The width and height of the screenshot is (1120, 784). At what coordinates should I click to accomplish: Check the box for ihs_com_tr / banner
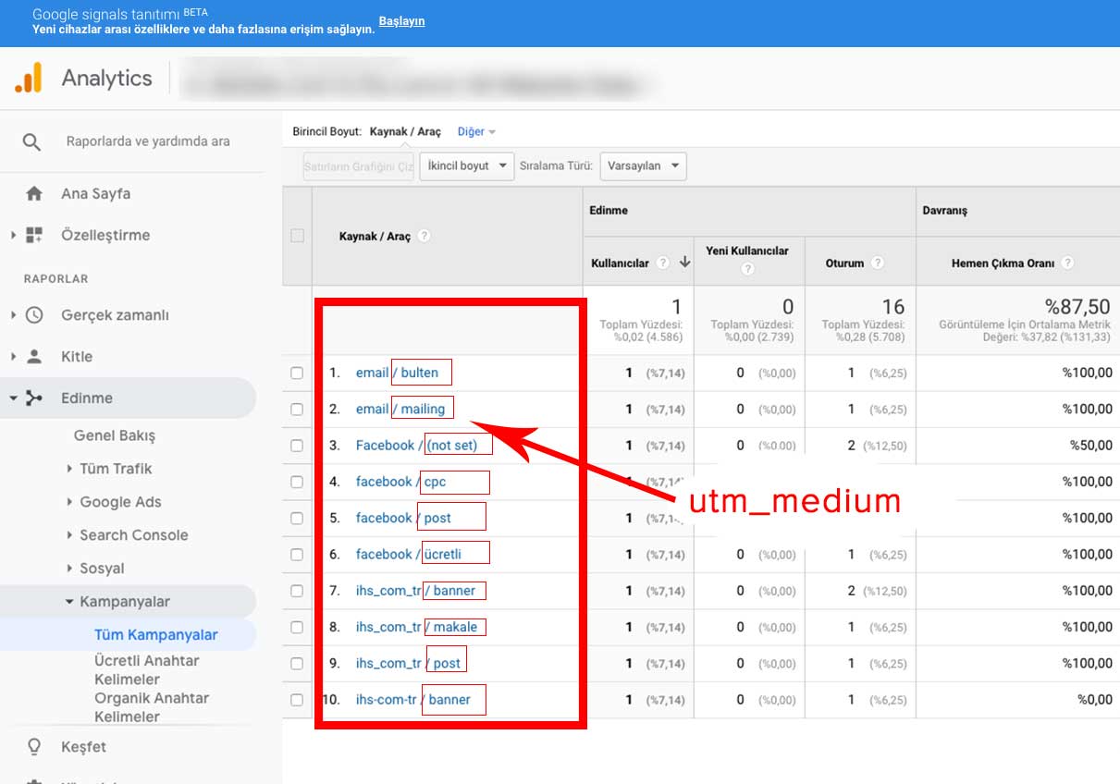(297, 591)
